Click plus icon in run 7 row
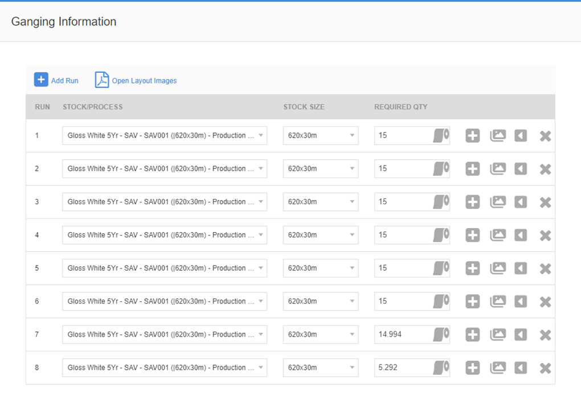 pyautogui.click(x=472, y=335)
